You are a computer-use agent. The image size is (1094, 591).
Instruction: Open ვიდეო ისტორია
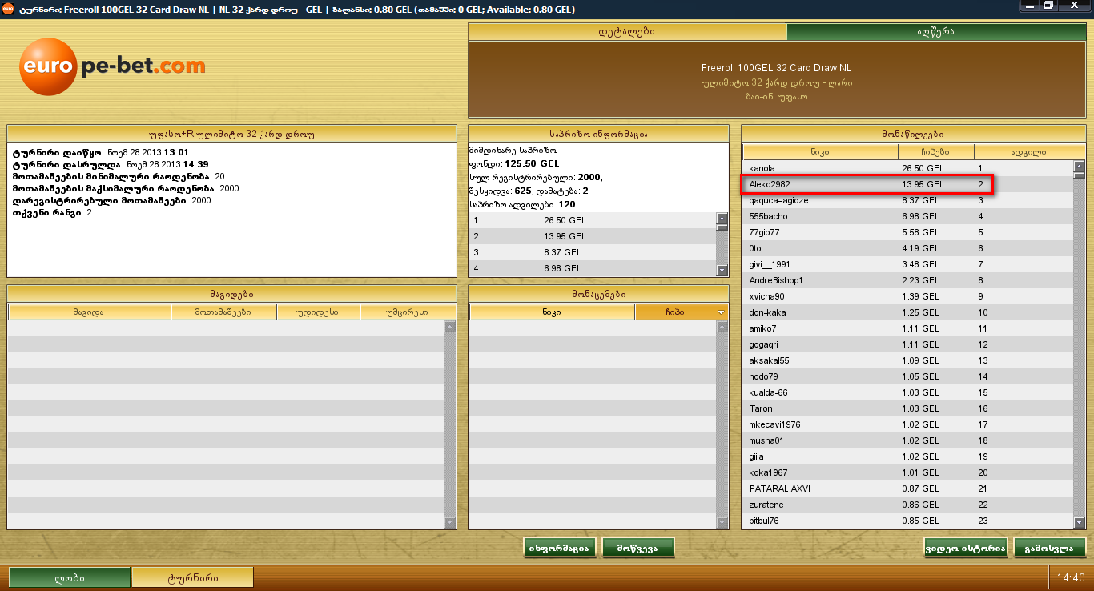[x=966, y=548]
